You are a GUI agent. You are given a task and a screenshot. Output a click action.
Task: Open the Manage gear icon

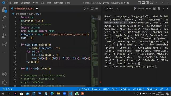tap(4, 82)
